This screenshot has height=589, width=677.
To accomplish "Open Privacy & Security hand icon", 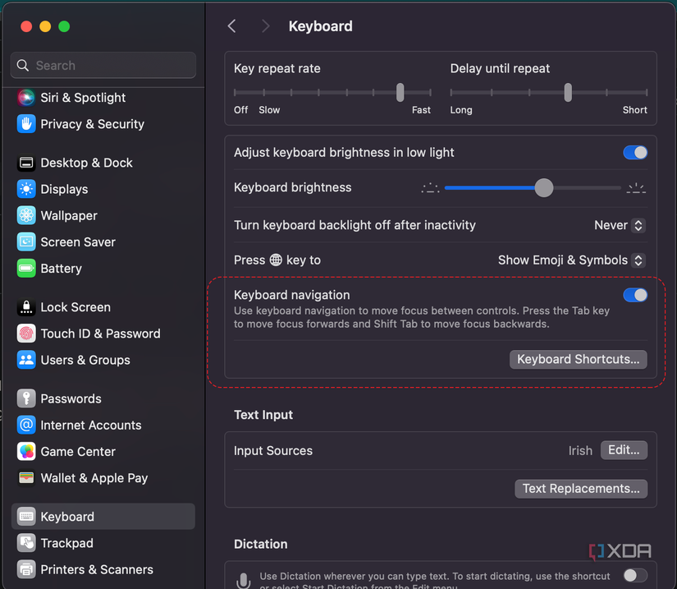I will 26,124.
